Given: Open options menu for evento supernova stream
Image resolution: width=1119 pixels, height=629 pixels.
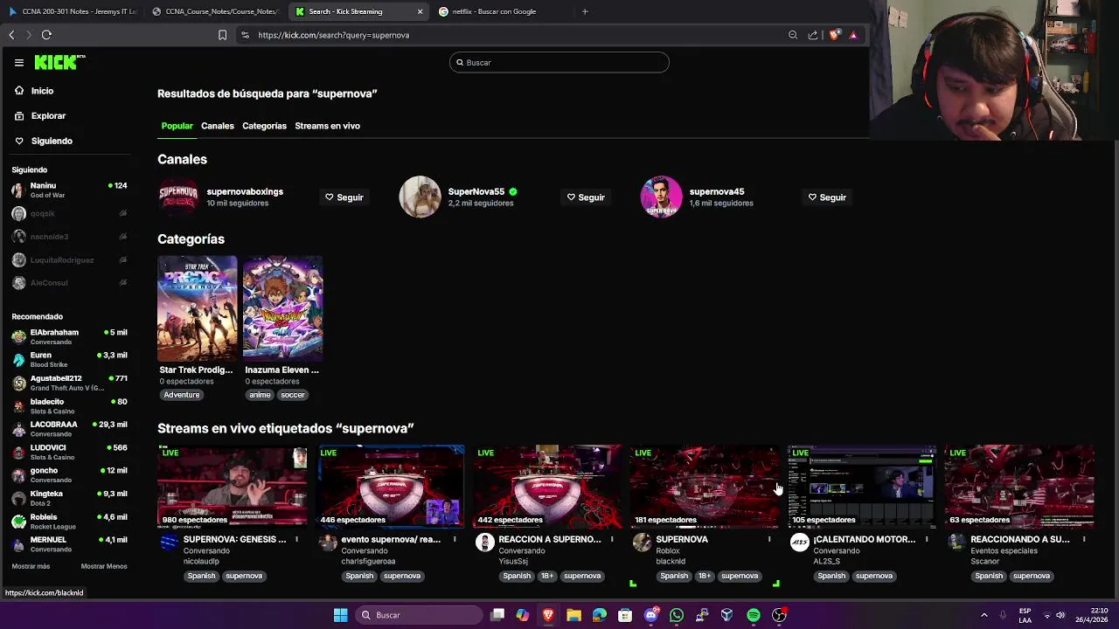Looking at the screenshot, I should [x=455, y=540].
